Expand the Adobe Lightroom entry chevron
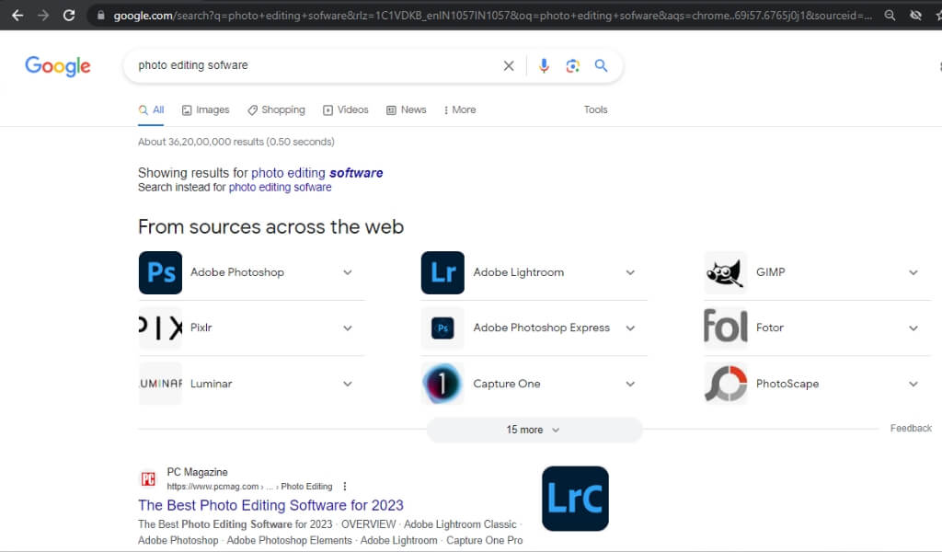The height and width of the screenshot is (552, 942). point(630,272)
